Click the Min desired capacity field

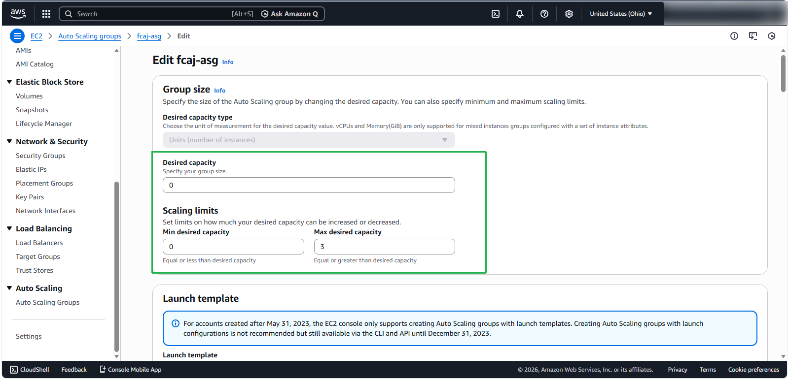[233, 247]
